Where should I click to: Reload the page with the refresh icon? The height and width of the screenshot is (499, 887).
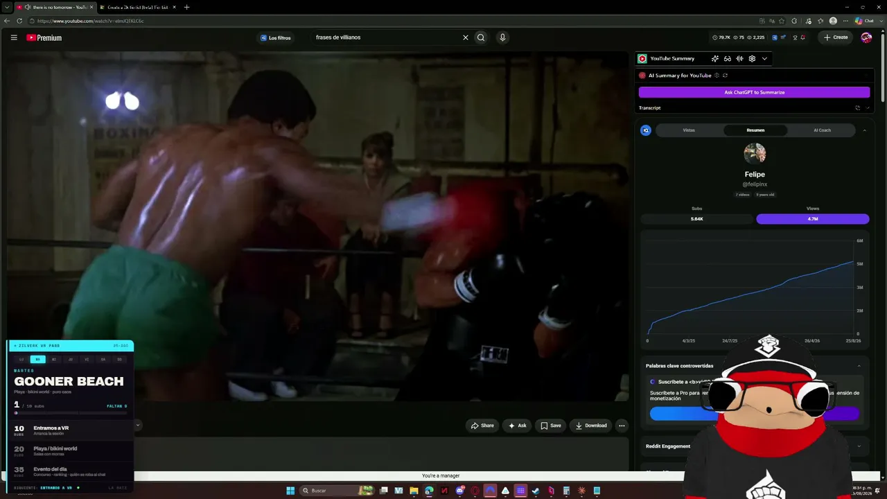click(x=19, y=21)
